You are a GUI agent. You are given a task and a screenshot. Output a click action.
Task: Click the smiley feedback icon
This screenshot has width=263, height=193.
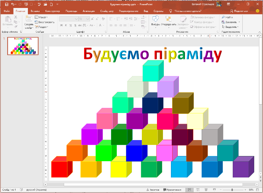tap(257, 11)
